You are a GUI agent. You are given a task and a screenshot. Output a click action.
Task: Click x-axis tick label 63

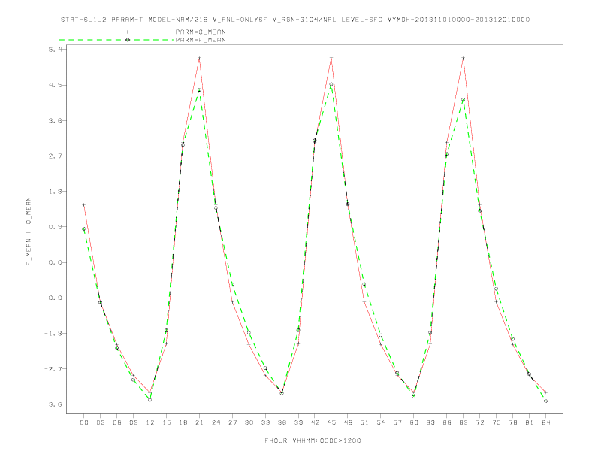tap(430, 422)
